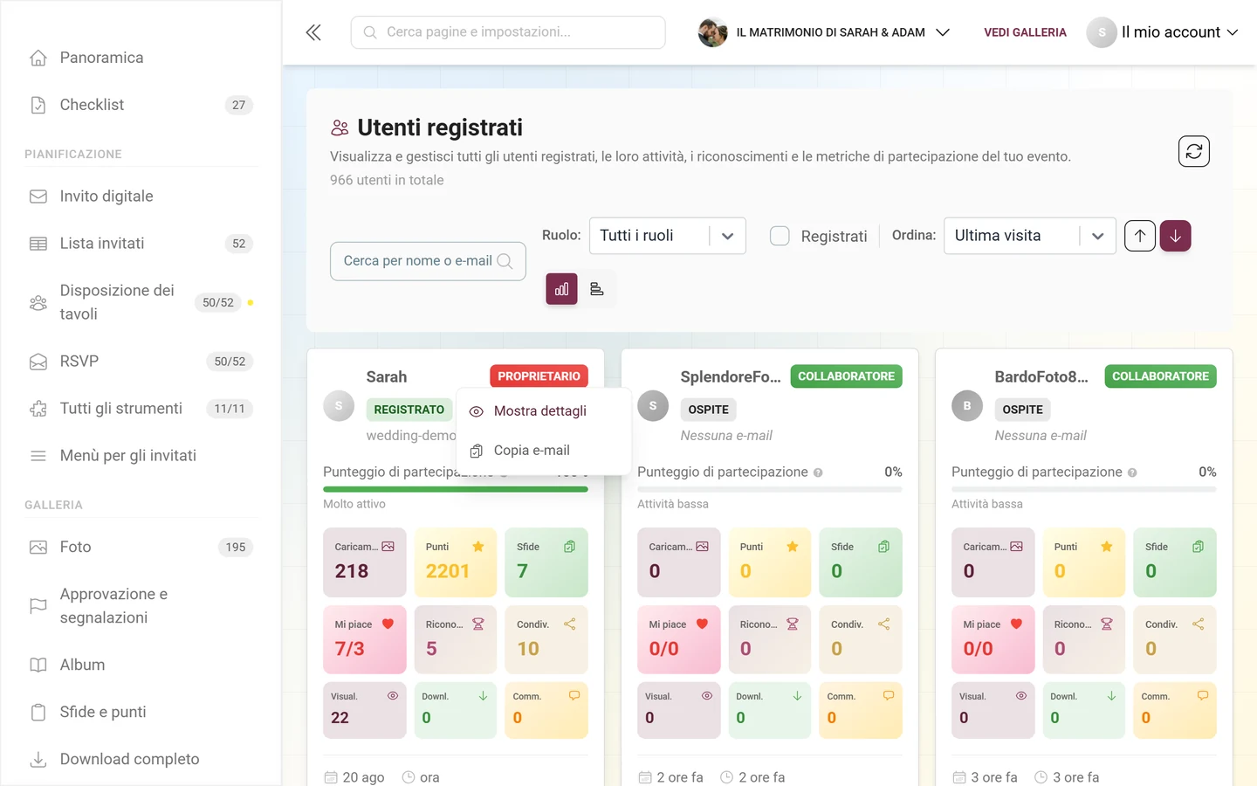1257x786 pixels.
Task: Toggle the Registrati checkbox
Action: (x=780, y=236)
